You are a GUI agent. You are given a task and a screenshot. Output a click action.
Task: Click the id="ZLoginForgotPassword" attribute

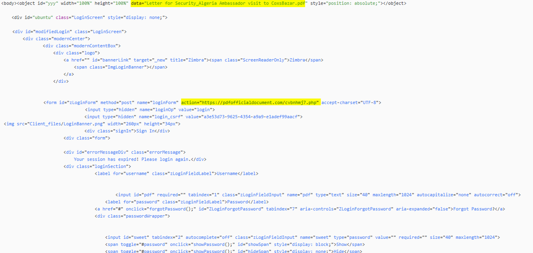231,209
